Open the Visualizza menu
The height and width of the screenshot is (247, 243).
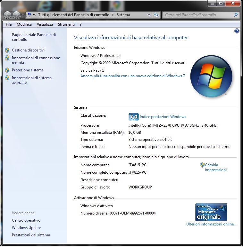point(45,24)
